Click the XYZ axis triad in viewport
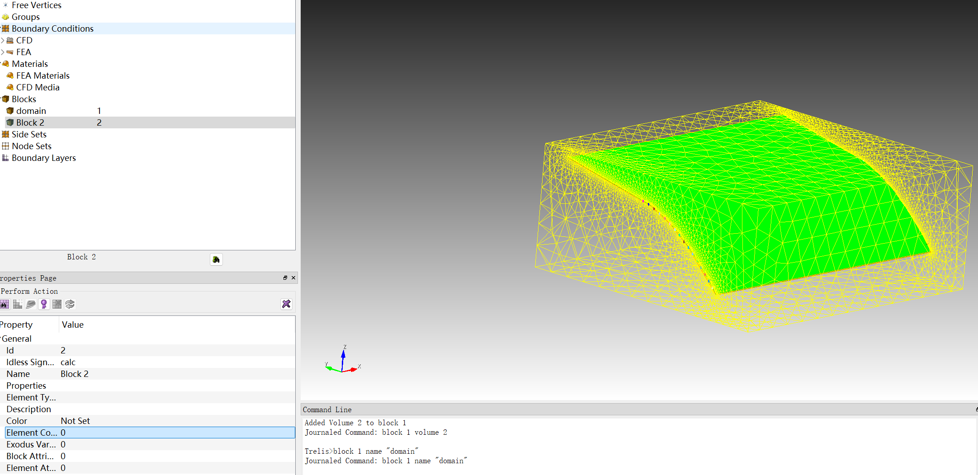 [x=343, y=359]
